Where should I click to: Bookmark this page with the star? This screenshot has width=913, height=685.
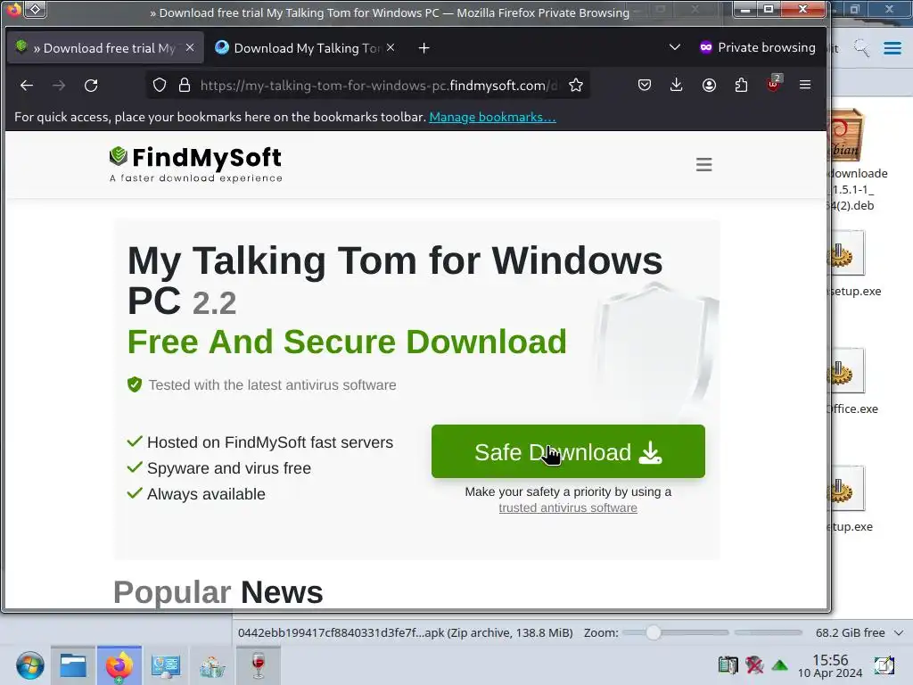(576, 86)
